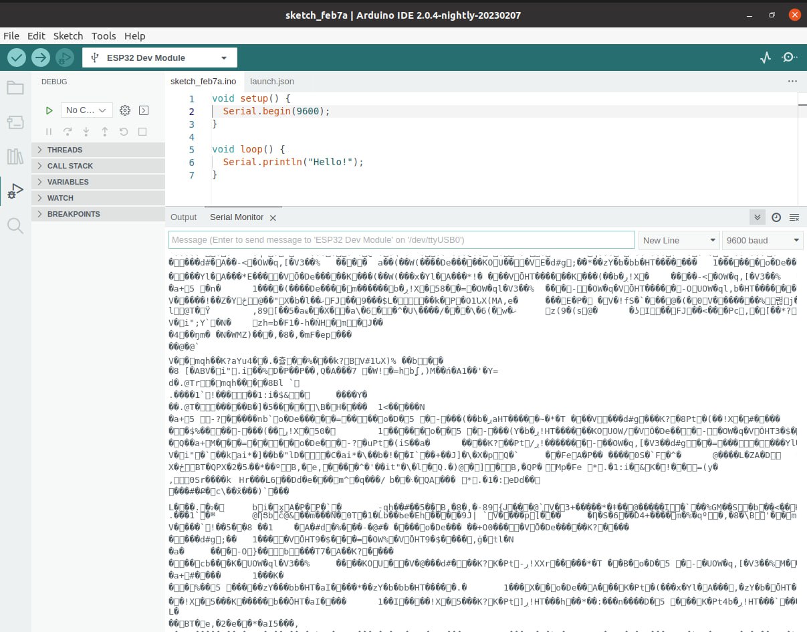Click the debug Stop square icon
This screenshot has height=632, width=807.
(x=142, y=132)
